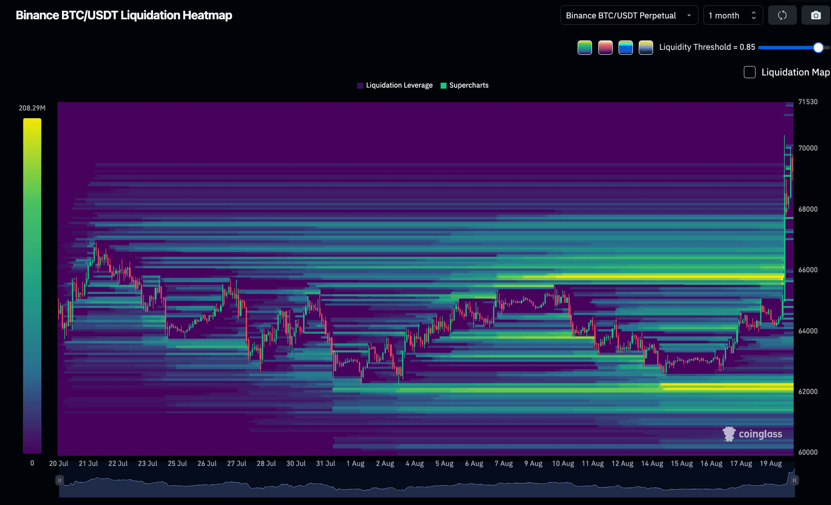Click the 208.29M color scale bar
831x505 pixels.
[32, 286]
